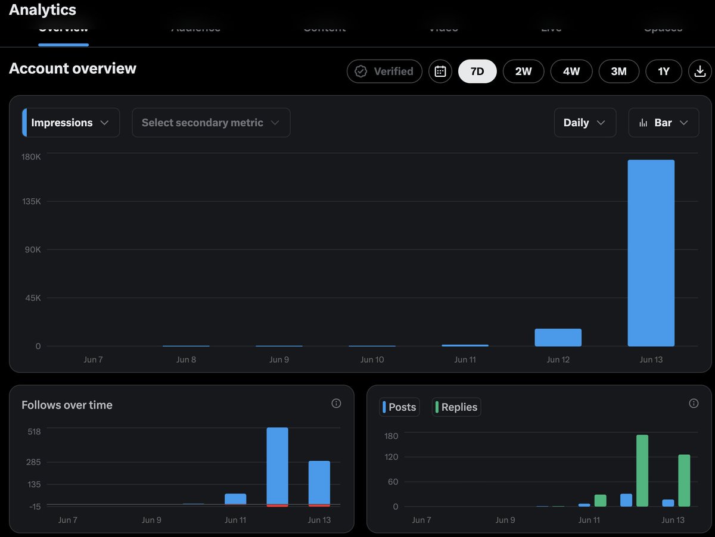Open the calendar date picker icon
This screenshot has height=537, width=715.
coord(440,71)
